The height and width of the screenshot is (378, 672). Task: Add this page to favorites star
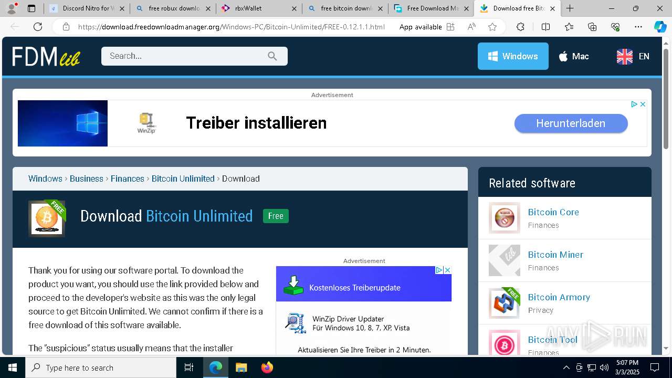click(x=492, y=27)
